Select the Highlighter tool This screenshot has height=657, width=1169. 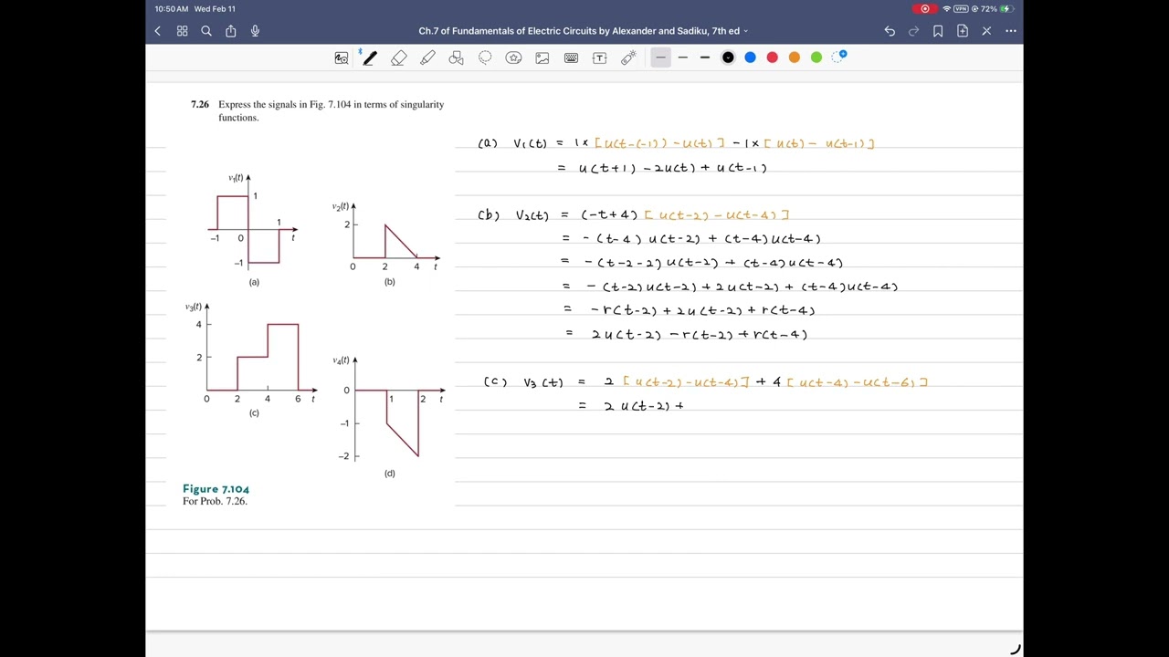tap(427, 57)
